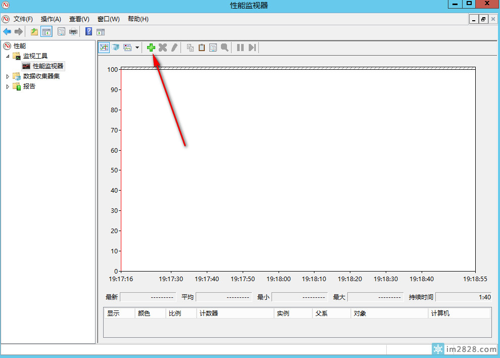
Task: Click the View Log Data cube icon
Action: coord(115,48)
